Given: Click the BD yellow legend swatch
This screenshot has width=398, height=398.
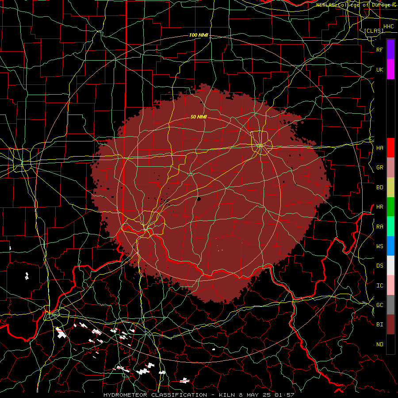Looking at the screenshot, I should 390,188.
